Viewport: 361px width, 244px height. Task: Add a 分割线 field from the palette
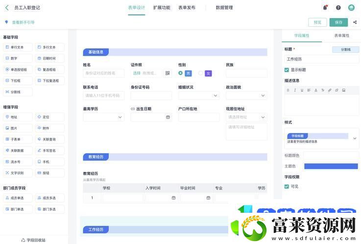click(18, 92)
